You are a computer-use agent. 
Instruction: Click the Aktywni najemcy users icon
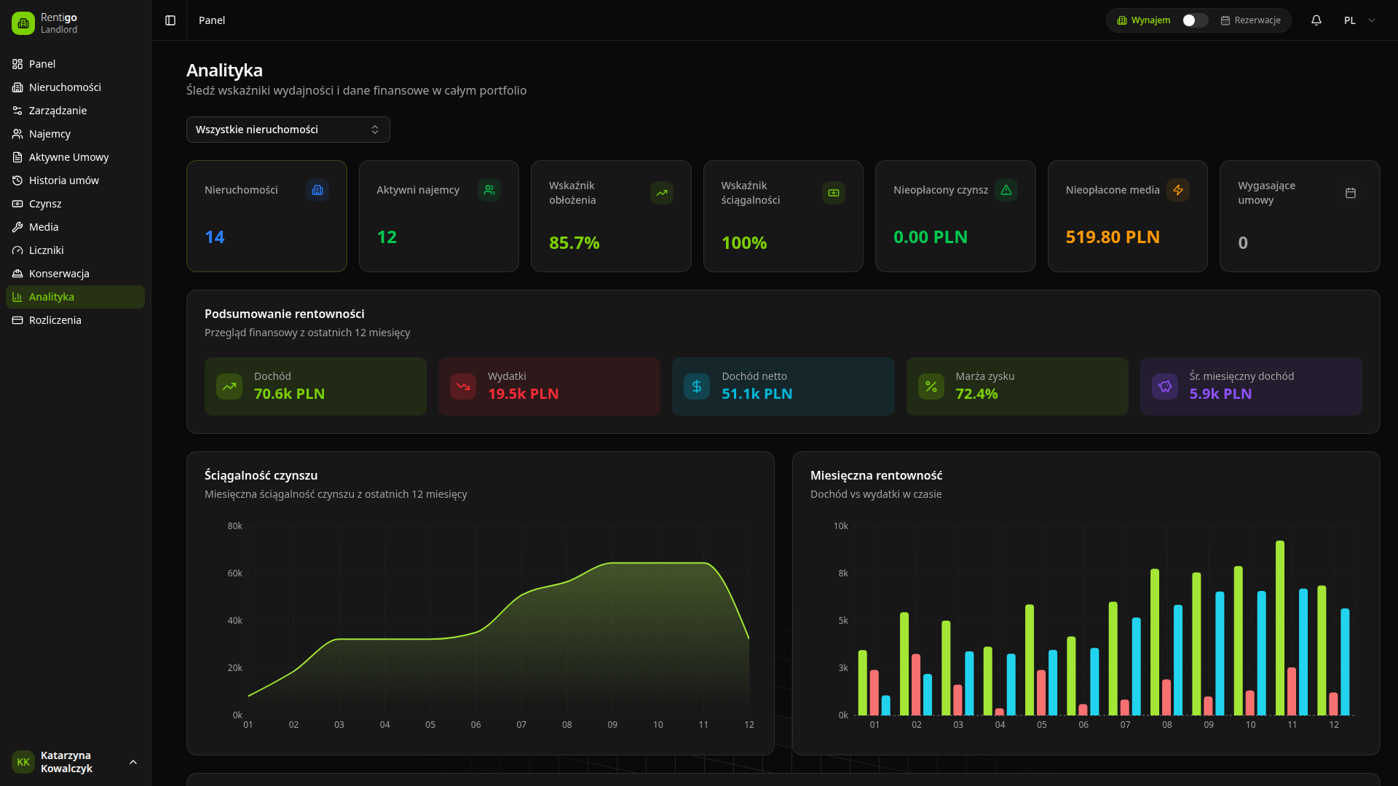(x=489, y=190)
